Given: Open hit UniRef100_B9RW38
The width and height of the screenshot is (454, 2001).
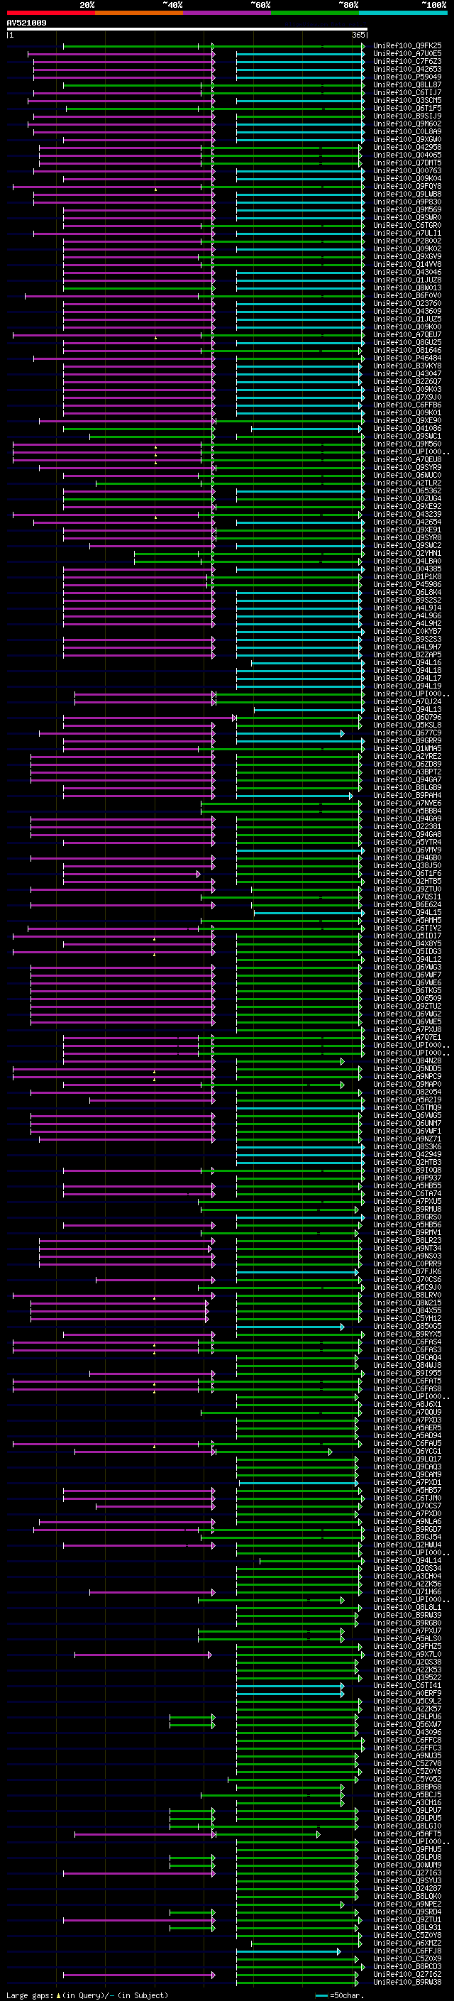Looking at the screenshot, I should 407,1983.
